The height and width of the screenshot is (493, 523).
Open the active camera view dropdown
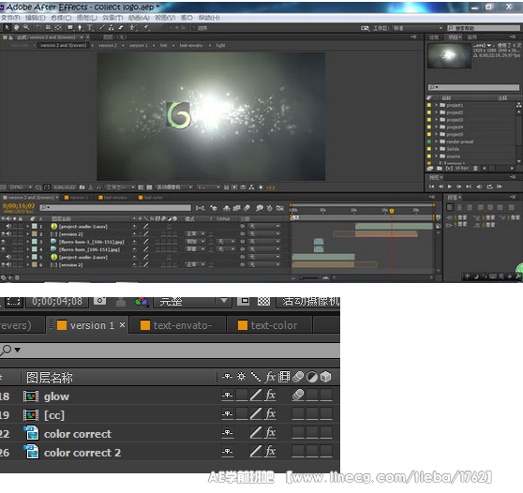174,187
